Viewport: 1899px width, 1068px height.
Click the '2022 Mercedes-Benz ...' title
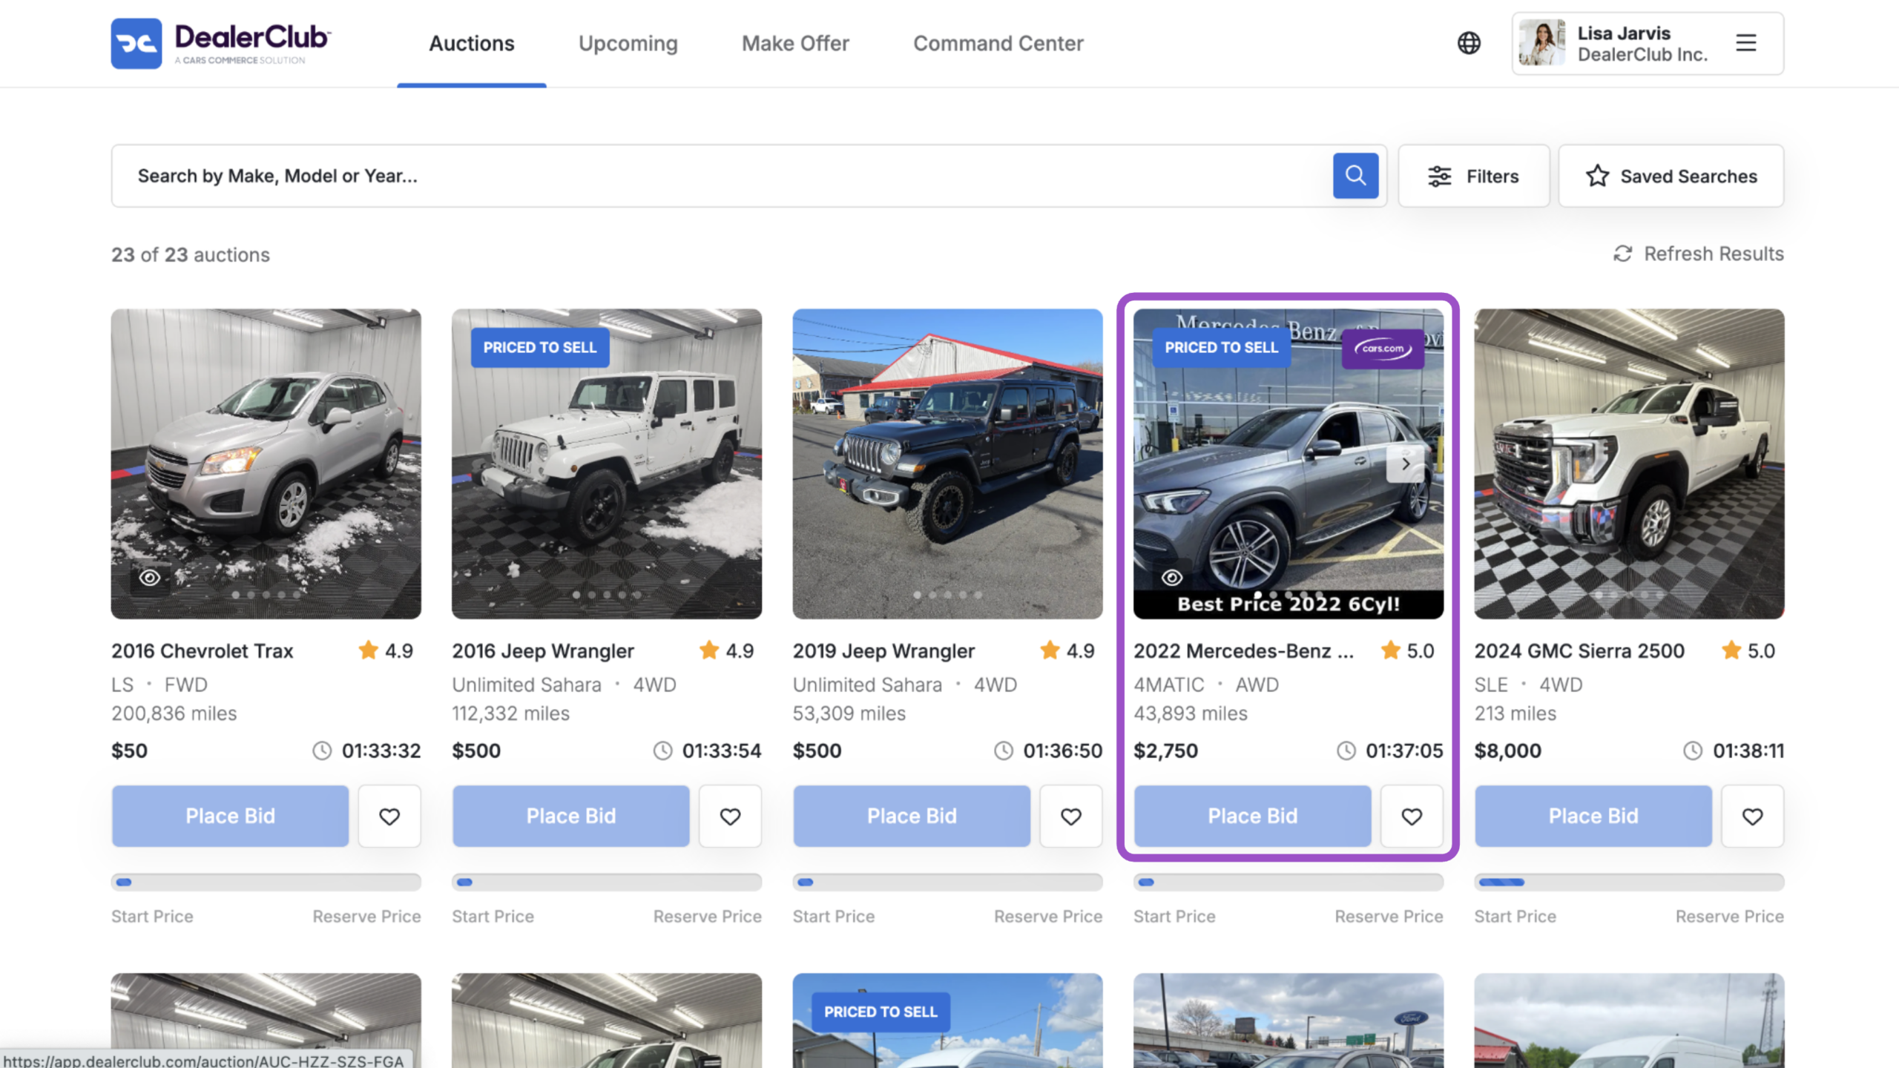tap(1243, 650)
